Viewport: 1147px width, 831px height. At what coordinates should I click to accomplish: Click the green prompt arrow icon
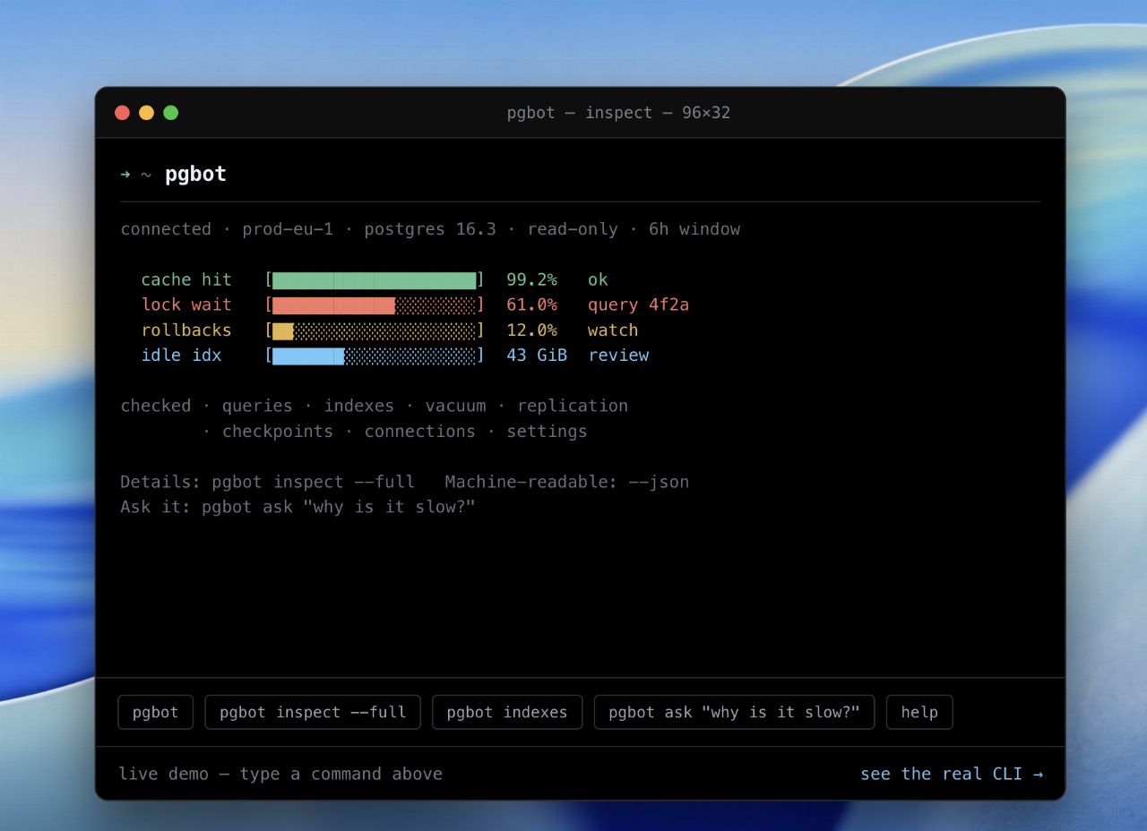(125, 175)
